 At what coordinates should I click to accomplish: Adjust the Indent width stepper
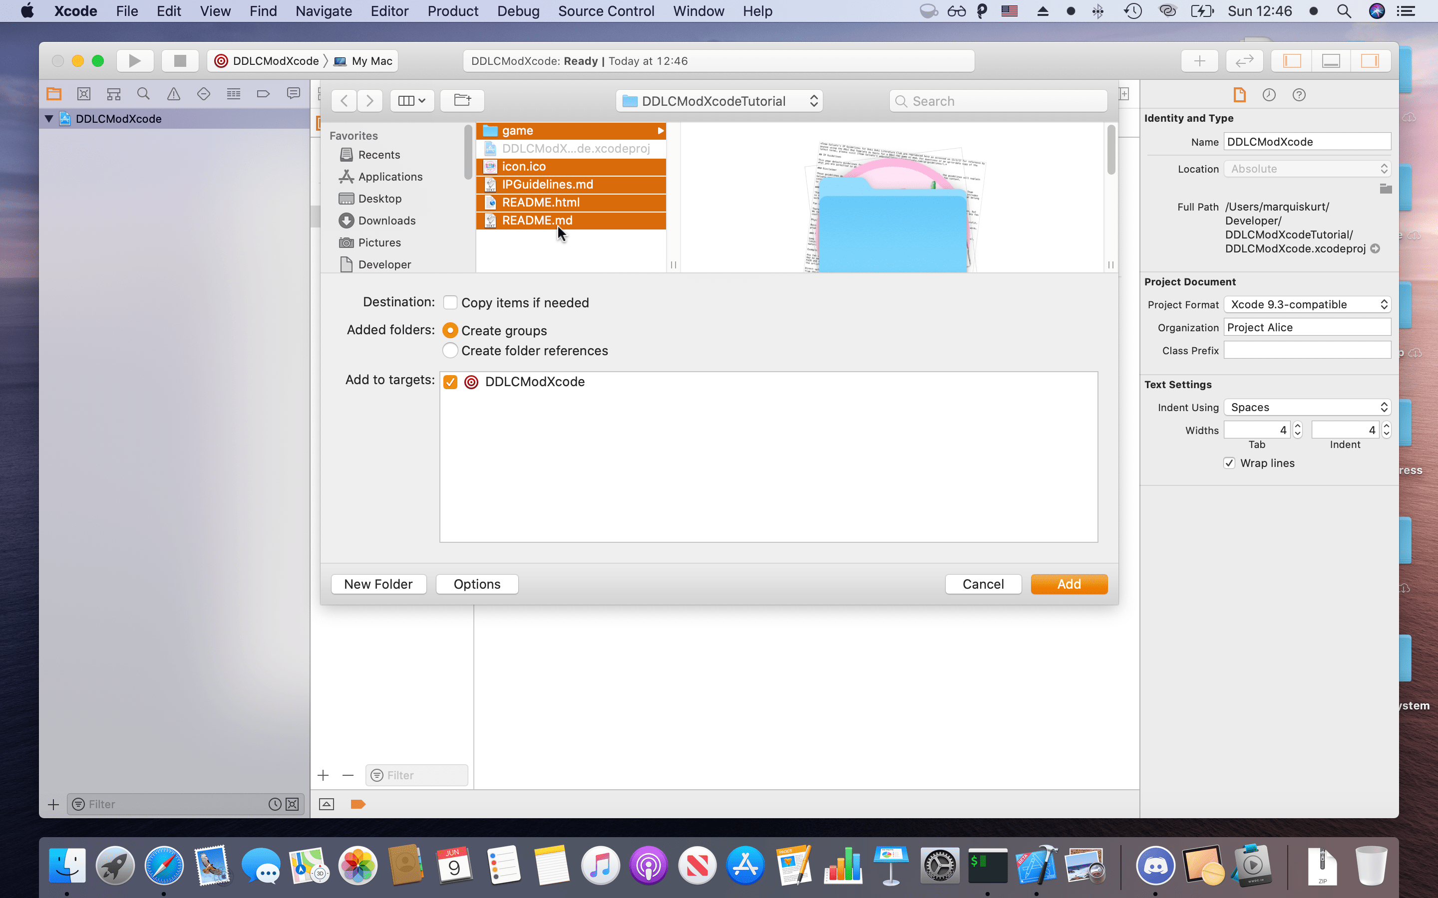[x=1386, y=430]
